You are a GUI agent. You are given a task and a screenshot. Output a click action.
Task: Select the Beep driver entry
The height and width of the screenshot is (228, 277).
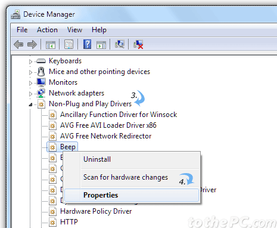(68, 147)
